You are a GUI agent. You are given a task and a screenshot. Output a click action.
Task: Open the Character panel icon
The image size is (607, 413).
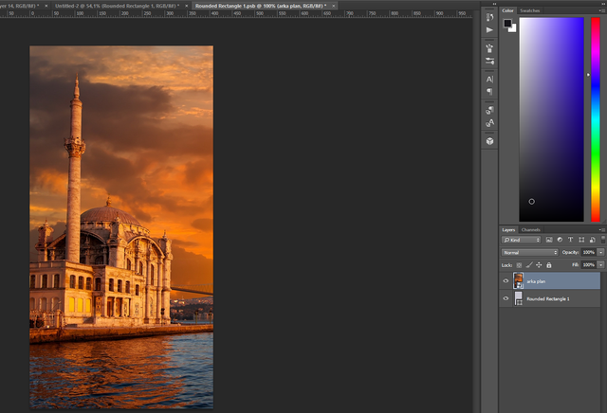[x=489, y=80]
